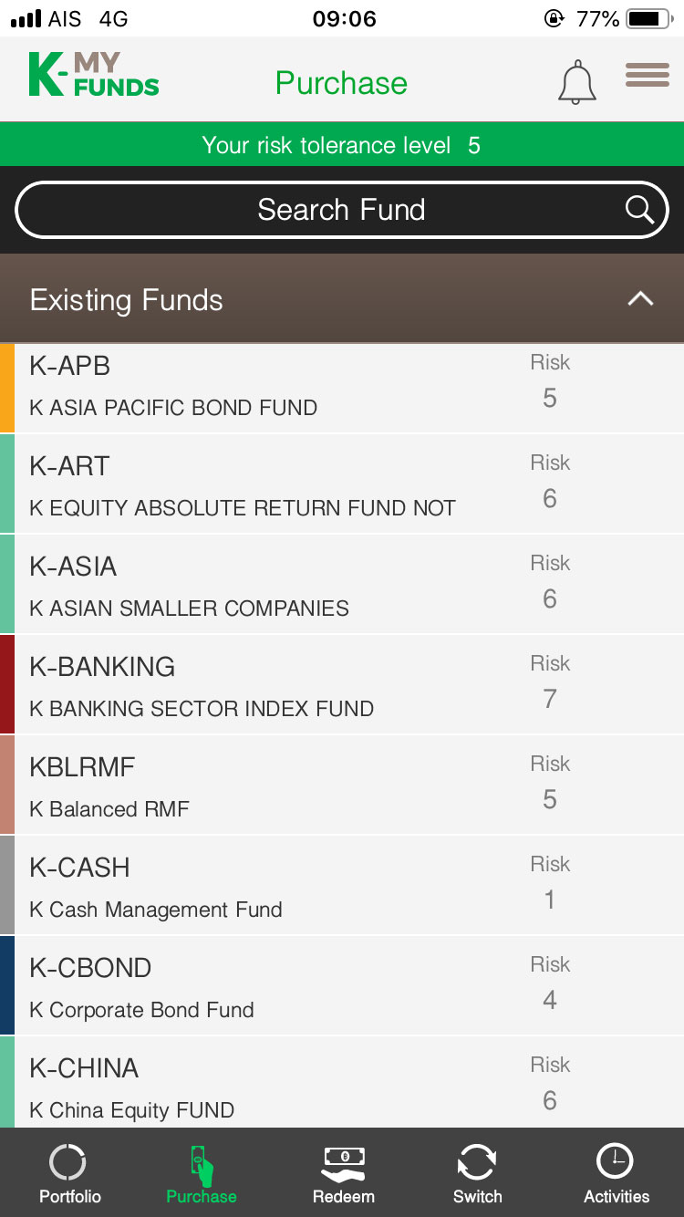Open the notifications bell
The height and width of the screenshot is (1217, 684).
click(x=576, y=83)
